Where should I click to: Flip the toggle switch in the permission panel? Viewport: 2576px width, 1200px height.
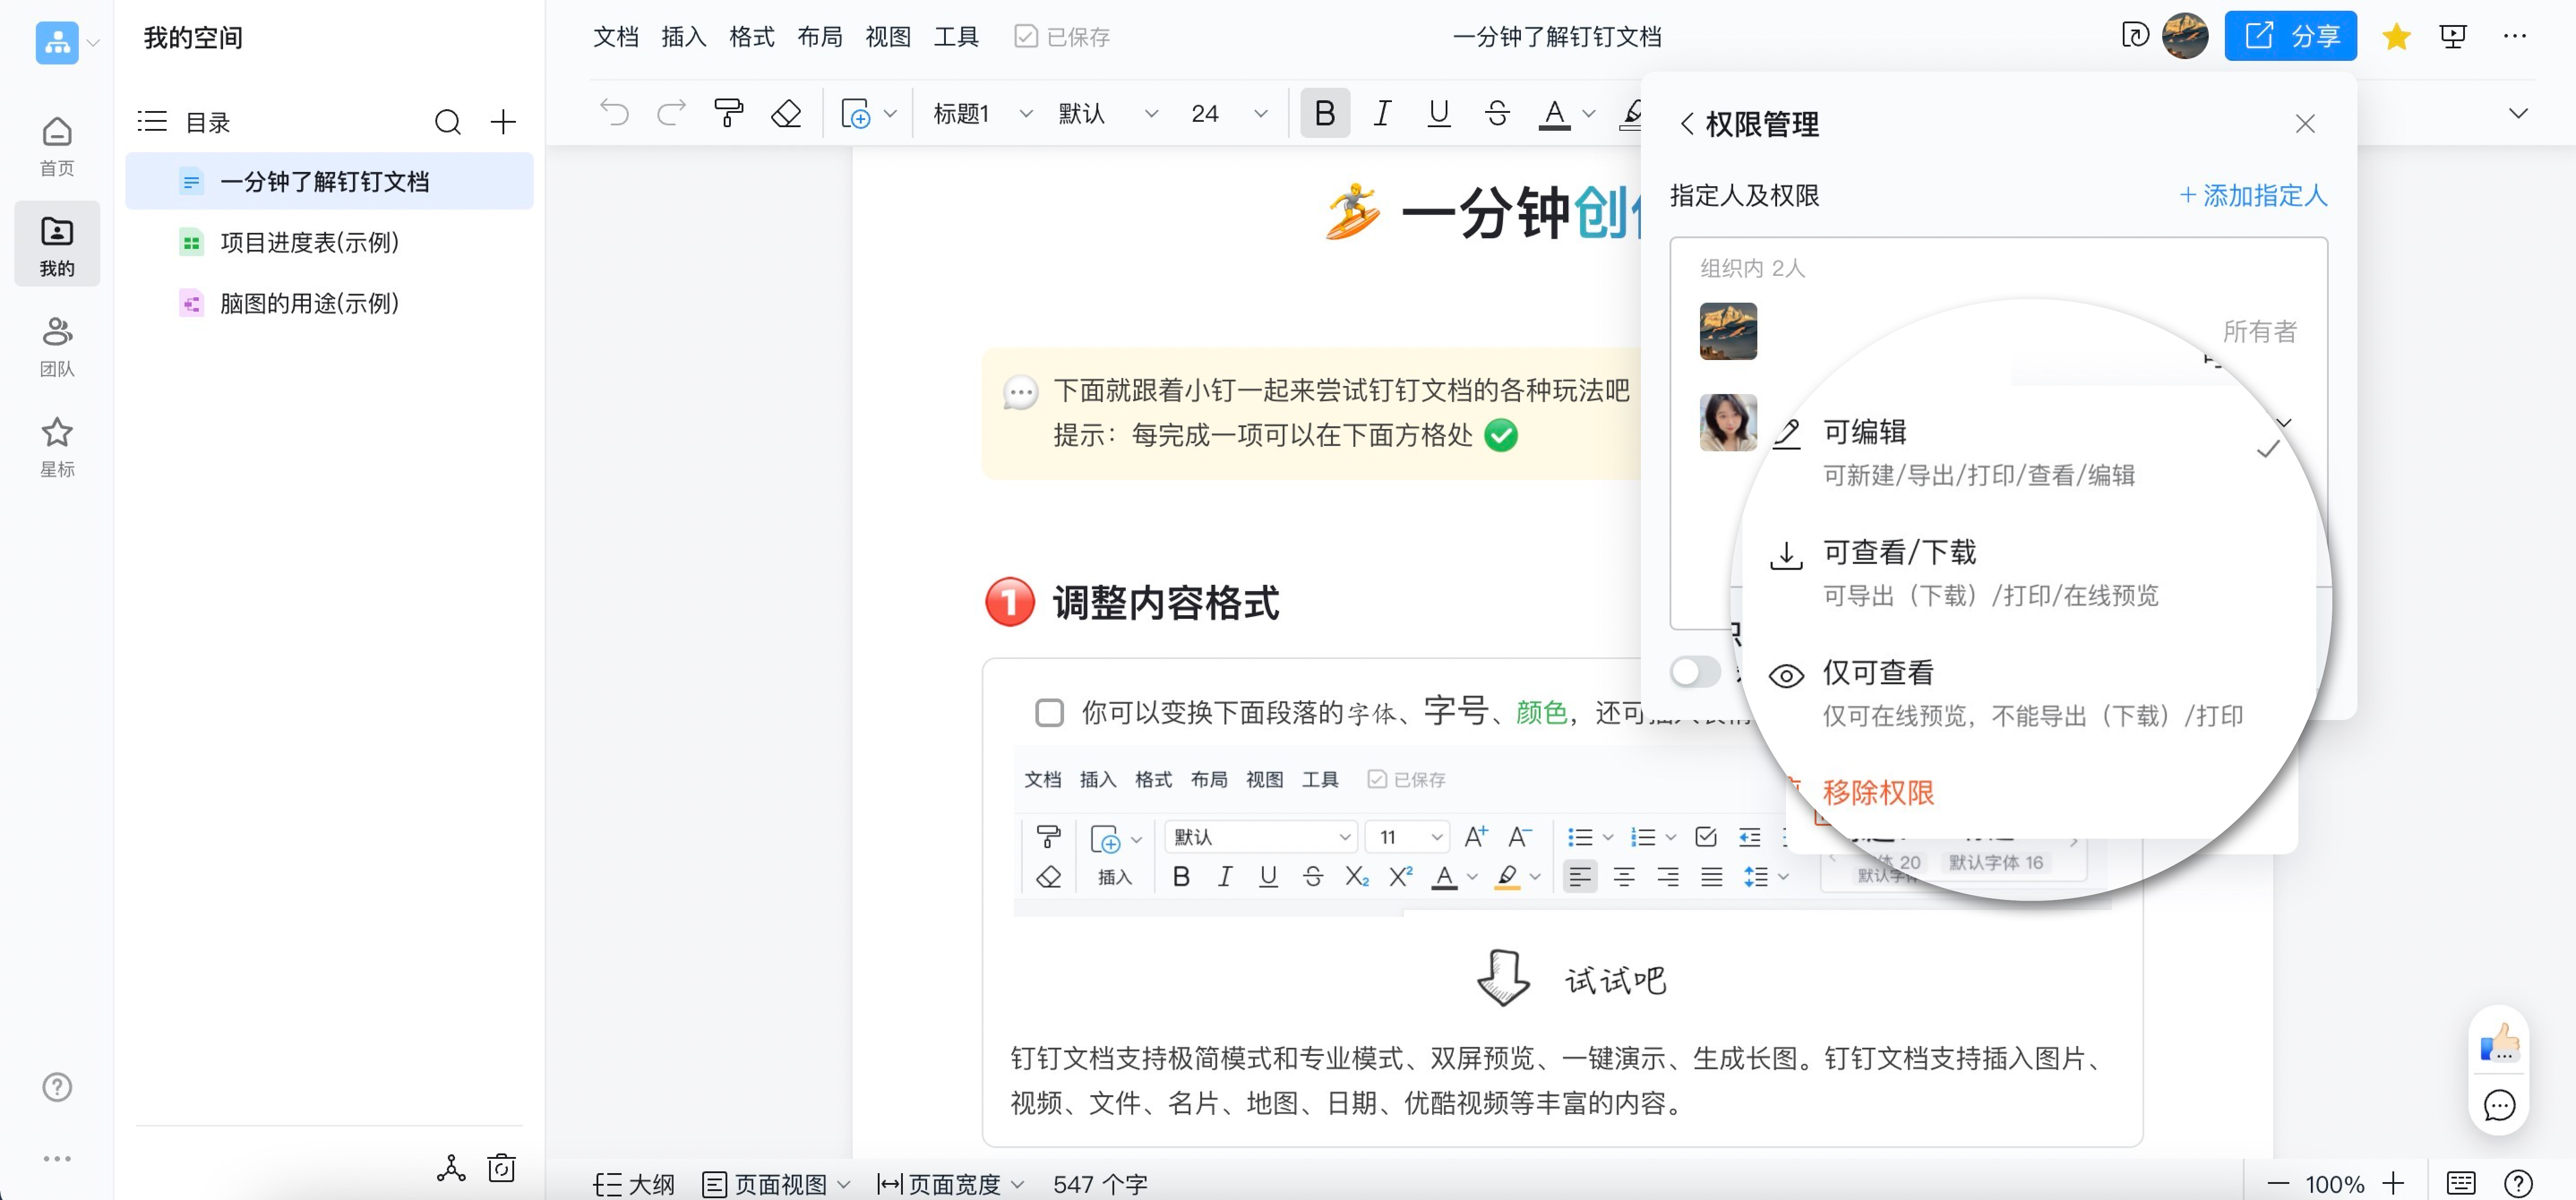point(1694,672)
